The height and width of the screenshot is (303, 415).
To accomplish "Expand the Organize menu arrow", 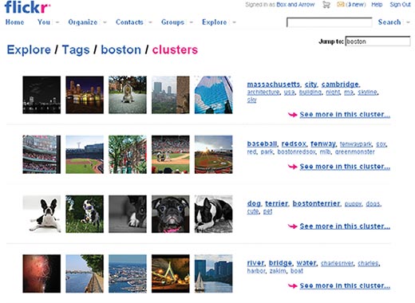I will 105,22.
